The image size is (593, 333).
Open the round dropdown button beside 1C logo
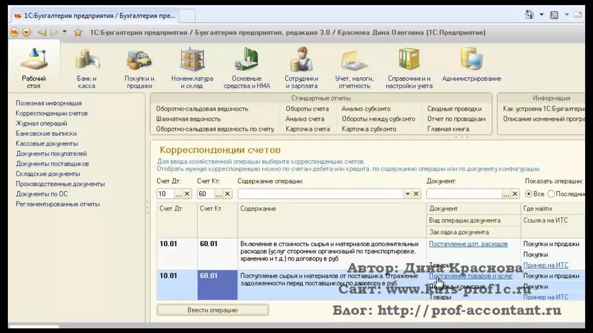coord(26,32)
